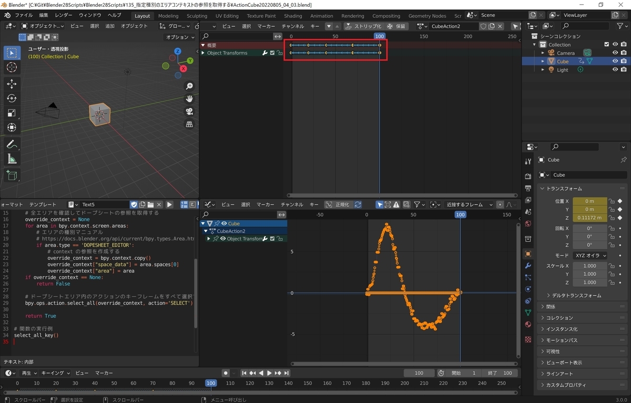The height and width of the screenshot is (403, 631).
Task: Open the 編集 menu
Action: (44, 15)
